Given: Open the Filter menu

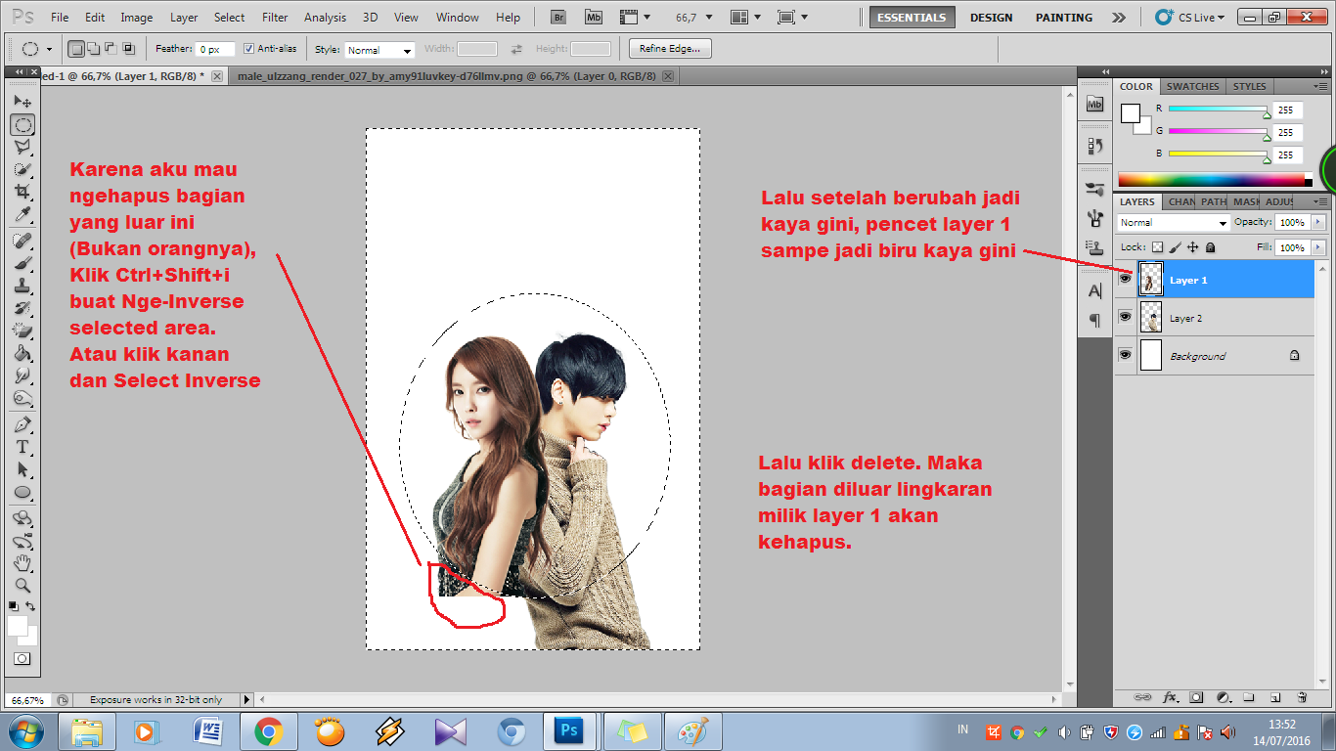Looking at the screenshot, I should [276, 17].
